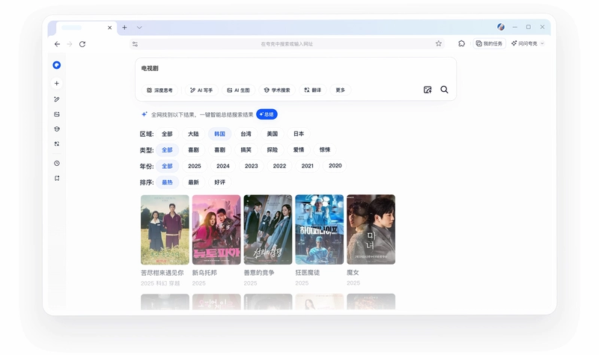Select 全部 in the 年份 row
The width and height of the screenshot is (599, 355).
[x=167, y=166]
